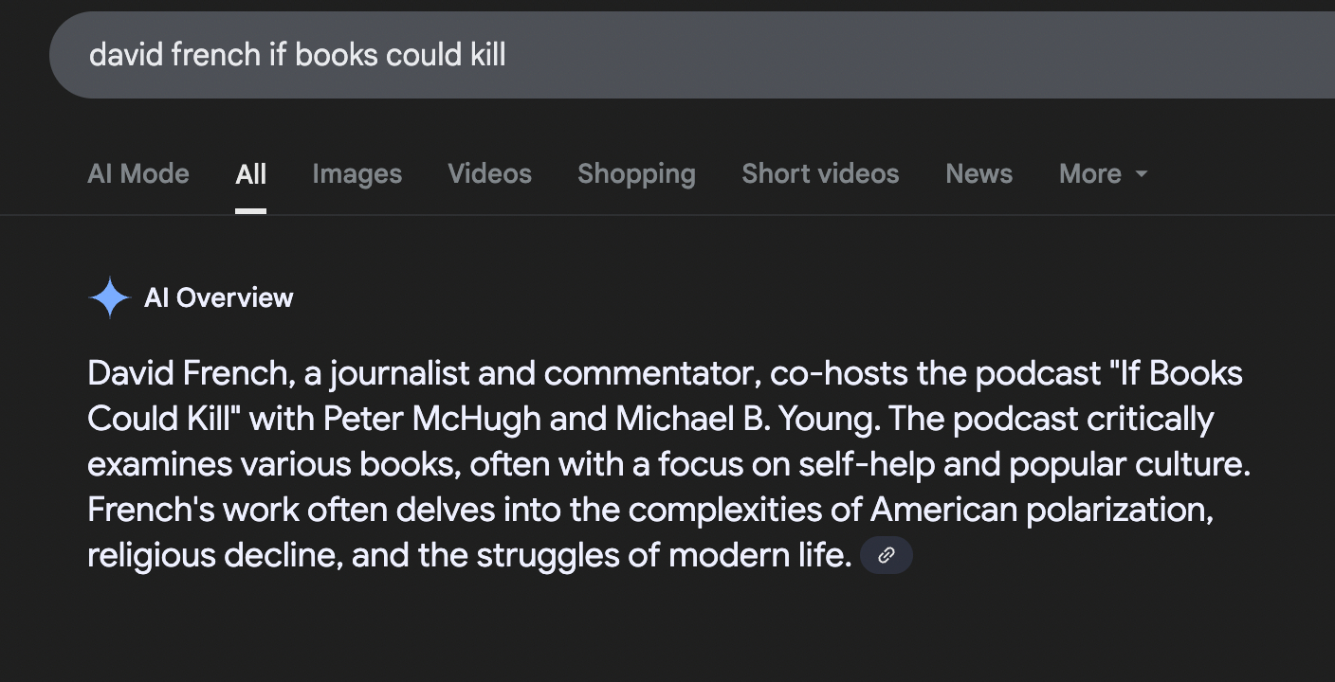Click the phrase "American polarization" in the overview
This screenshot has width=1335, height=682.
(x=1041, y=510)
